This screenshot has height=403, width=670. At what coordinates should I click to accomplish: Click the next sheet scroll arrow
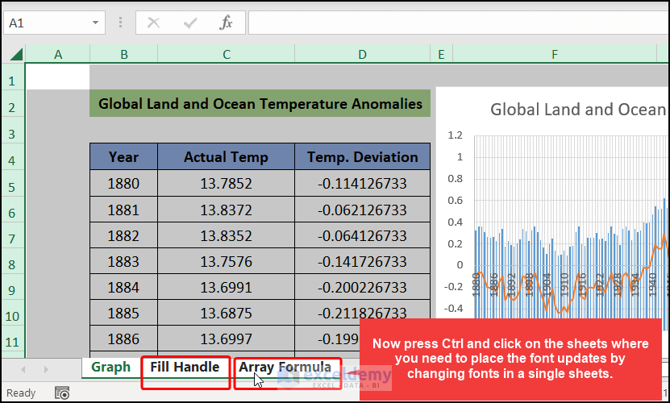(x=46, y=369)
